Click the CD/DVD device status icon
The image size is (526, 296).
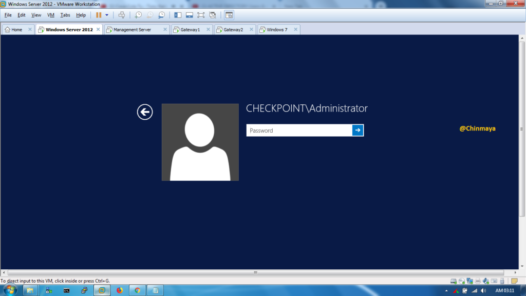click(x=462, y=281)
